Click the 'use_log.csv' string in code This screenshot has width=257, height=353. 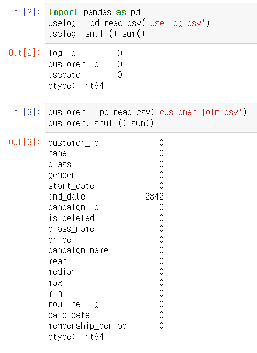point(176,23)
